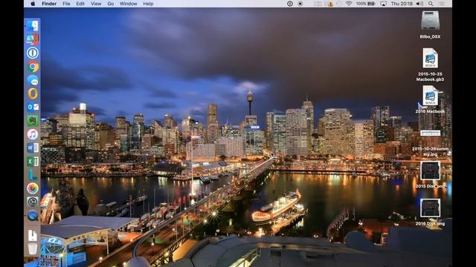Open the Messages app in the dock
The height and width of the screenshot is (267, 476).
(33, 80)
